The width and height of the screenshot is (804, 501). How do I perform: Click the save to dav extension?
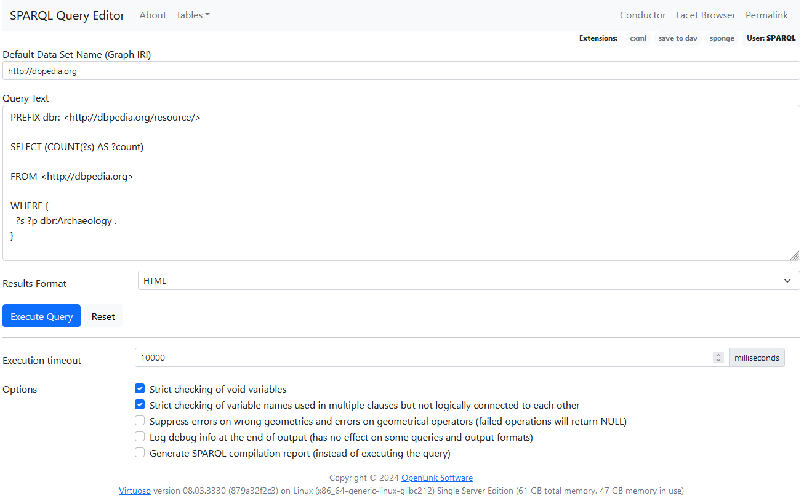(x=678, y=38)
